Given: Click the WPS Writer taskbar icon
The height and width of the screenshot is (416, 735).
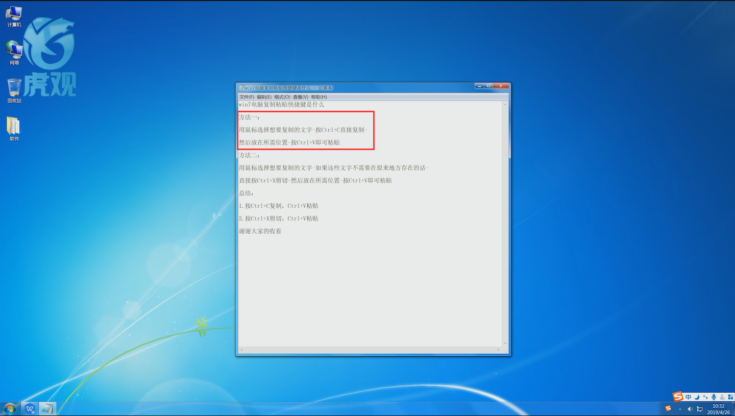Looking at the screenshot, I should pos(30,408).
